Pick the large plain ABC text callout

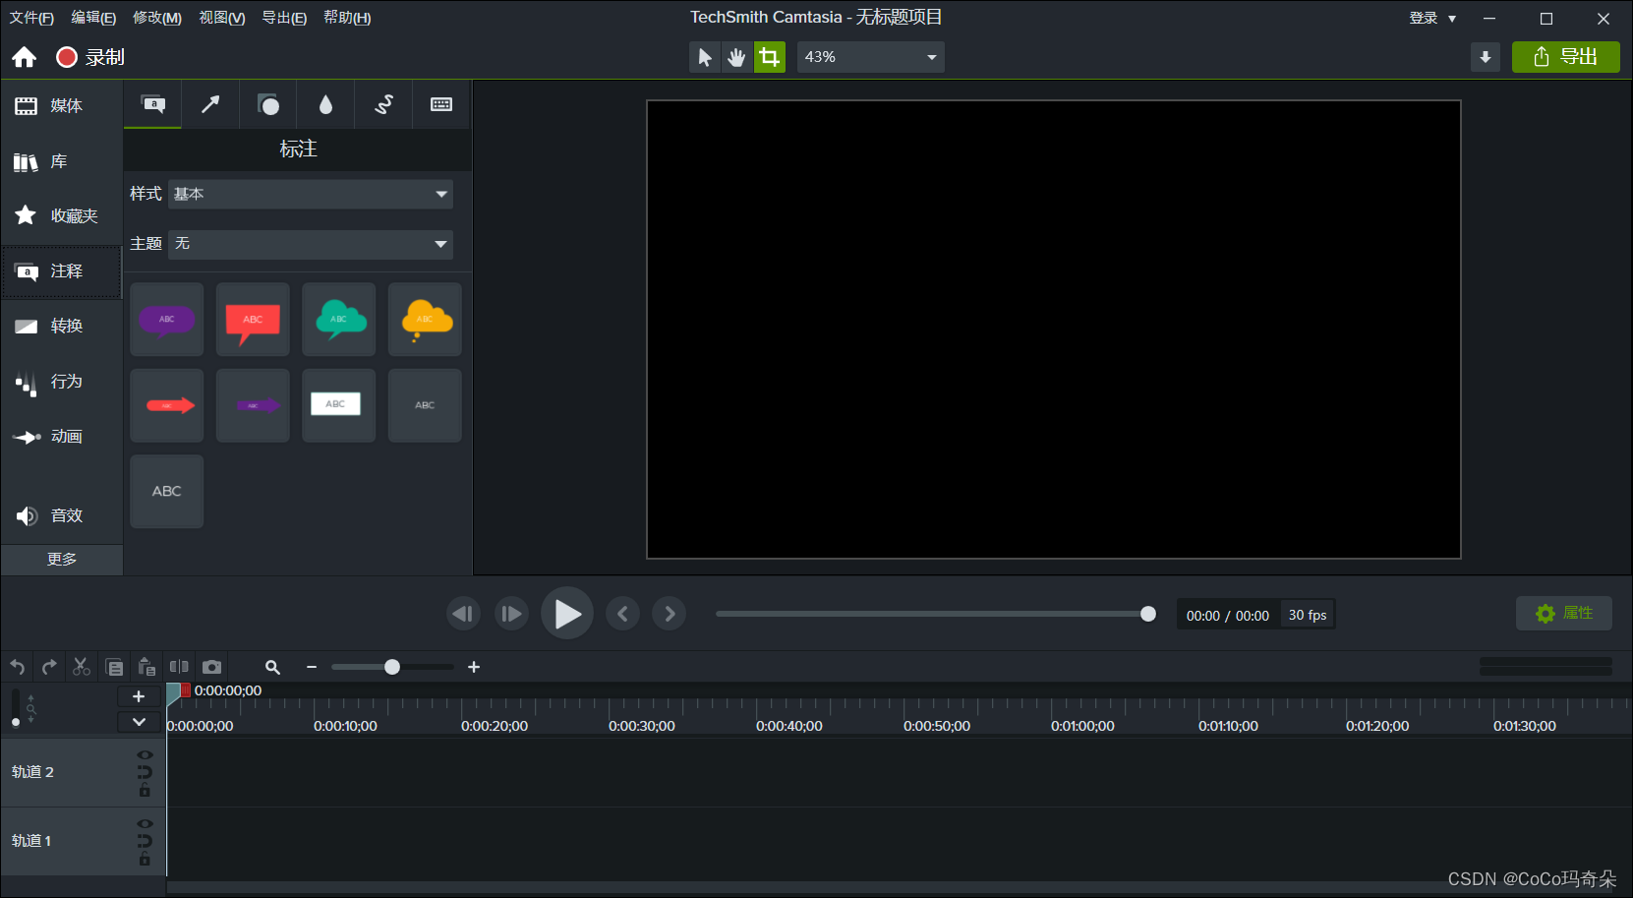tap(167, 491)
